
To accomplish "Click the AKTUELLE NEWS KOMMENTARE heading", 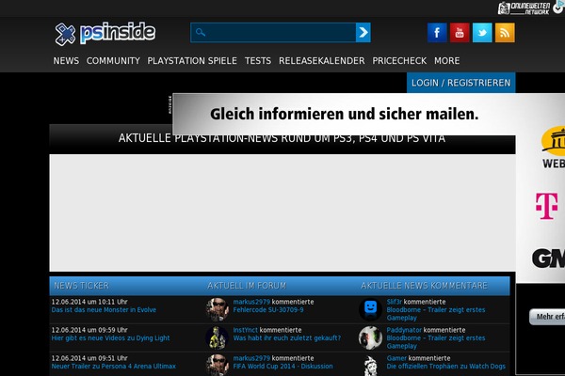I will [x=424, y=286].
